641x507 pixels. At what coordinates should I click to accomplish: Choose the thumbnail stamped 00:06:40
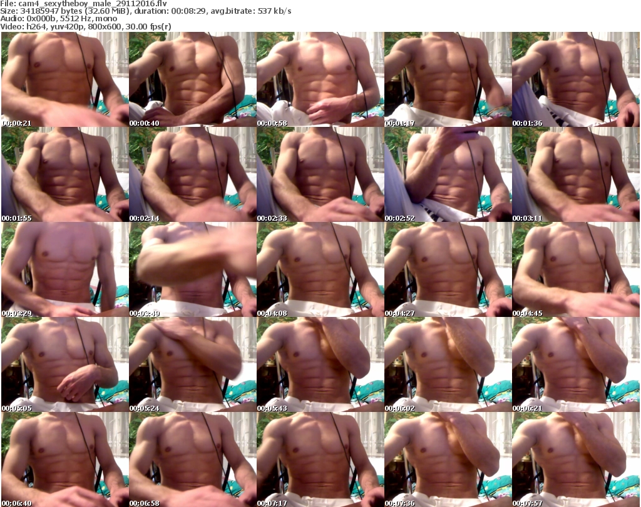pos(65,459)
